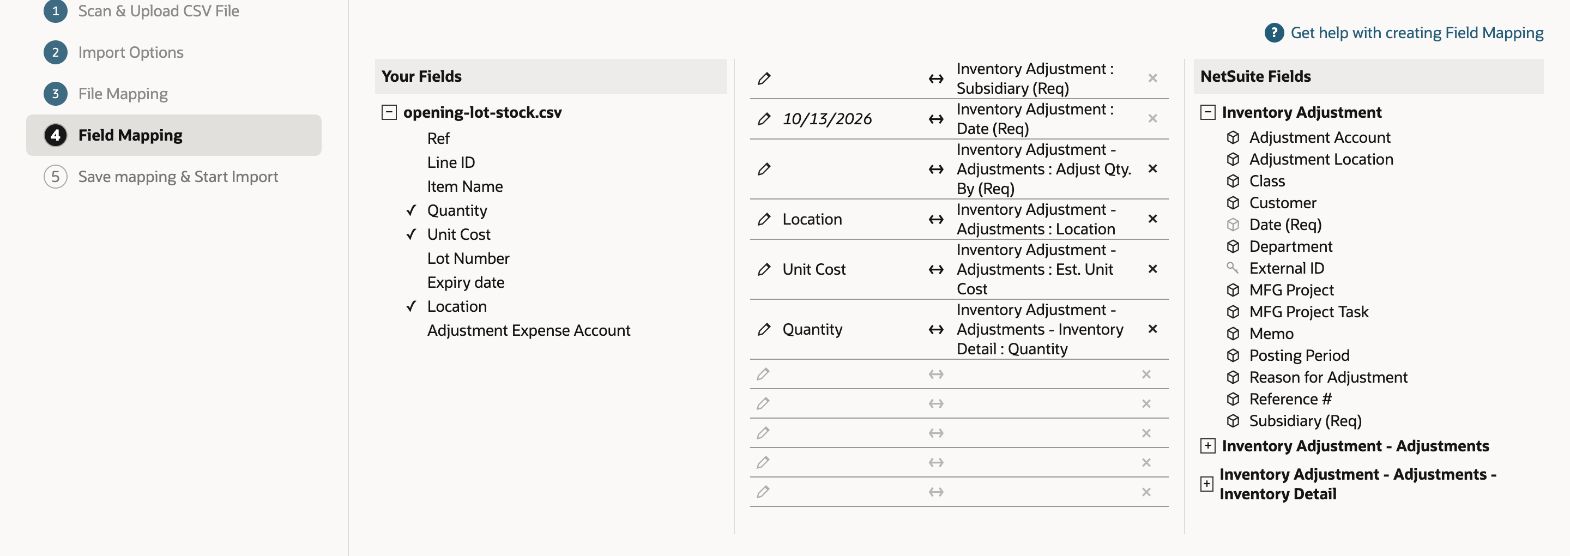Remove the Est. Unit Cost mapping row

point(1152,269)
